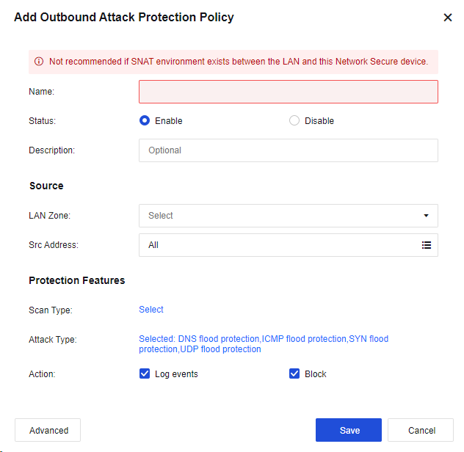464x452 pixels.
Task: Click the red warning info icon
Action: (39, 62)
